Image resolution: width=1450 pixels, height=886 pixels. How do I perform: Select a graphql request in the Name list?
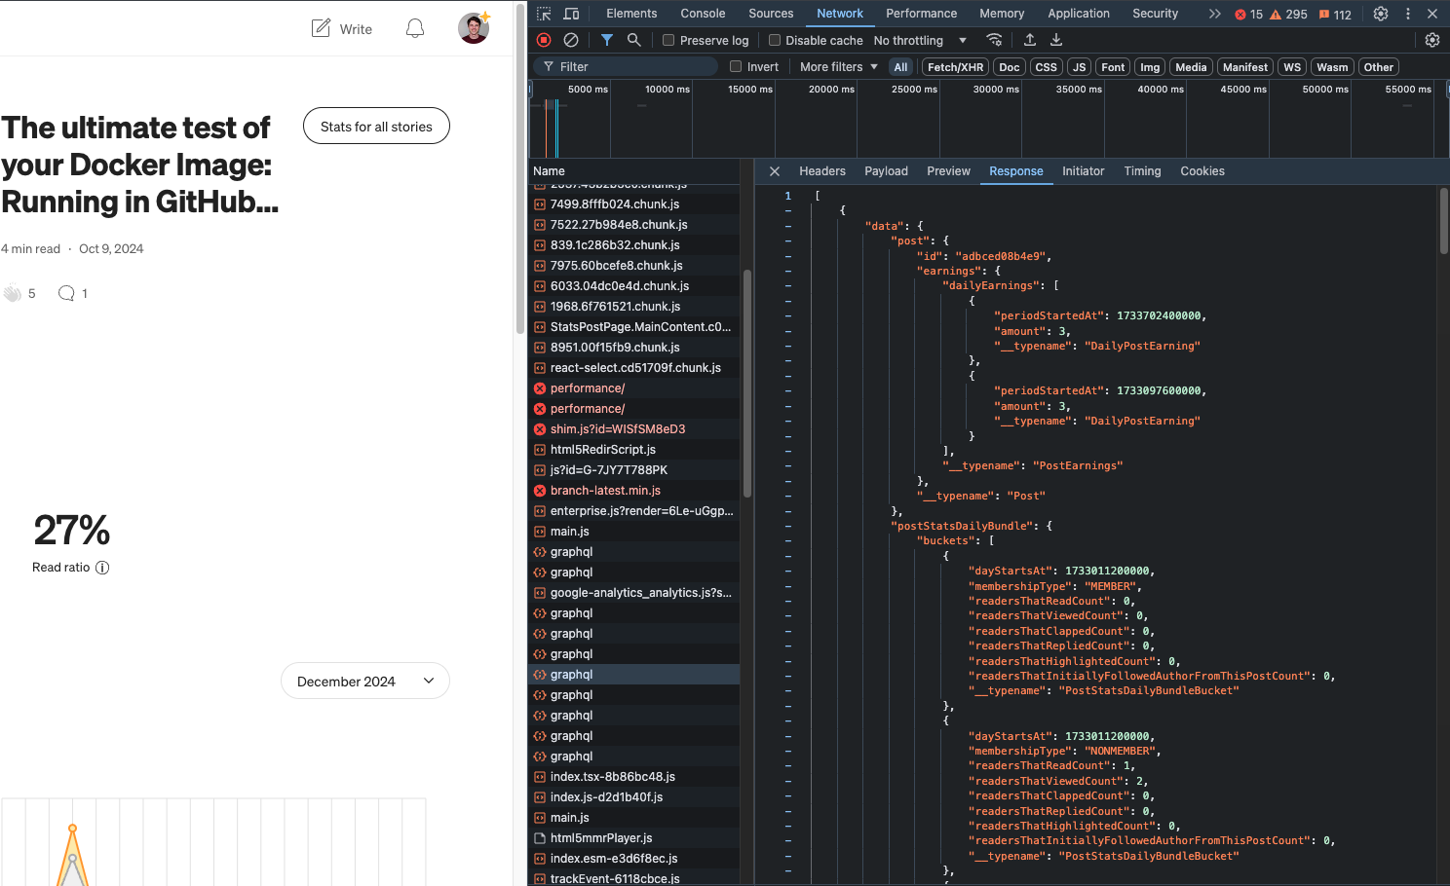pyautogui.click(x=570, y=674)
